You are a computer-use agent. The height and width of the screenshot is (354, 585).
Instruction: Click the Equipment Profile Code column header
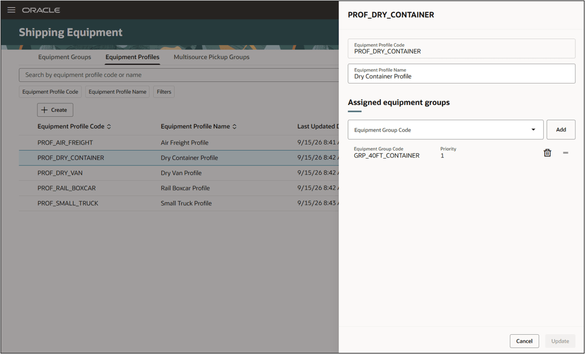71,126
